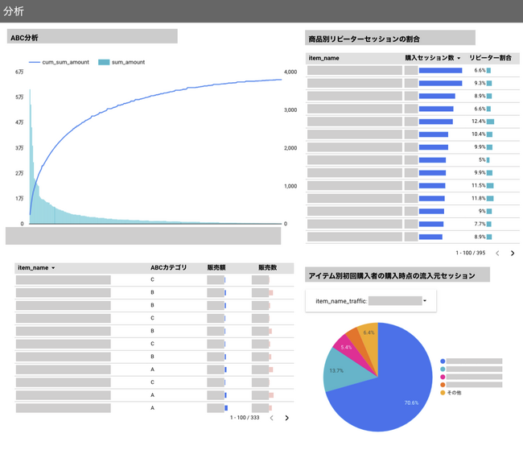Select the 13.7% teal pie slice
Viewport: 523px width, 450px height.
tap(338, 371)
